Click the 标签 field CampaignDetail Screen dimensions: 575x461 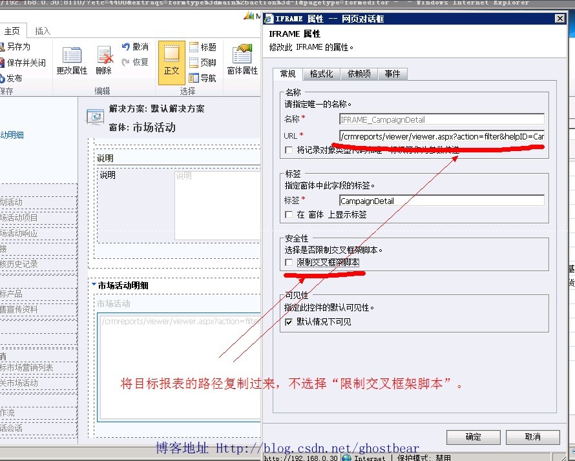[x=441, y=201]
